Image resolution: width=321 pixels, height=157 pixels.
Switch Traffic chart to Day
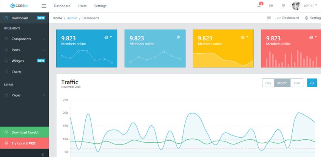coord(268,83)
